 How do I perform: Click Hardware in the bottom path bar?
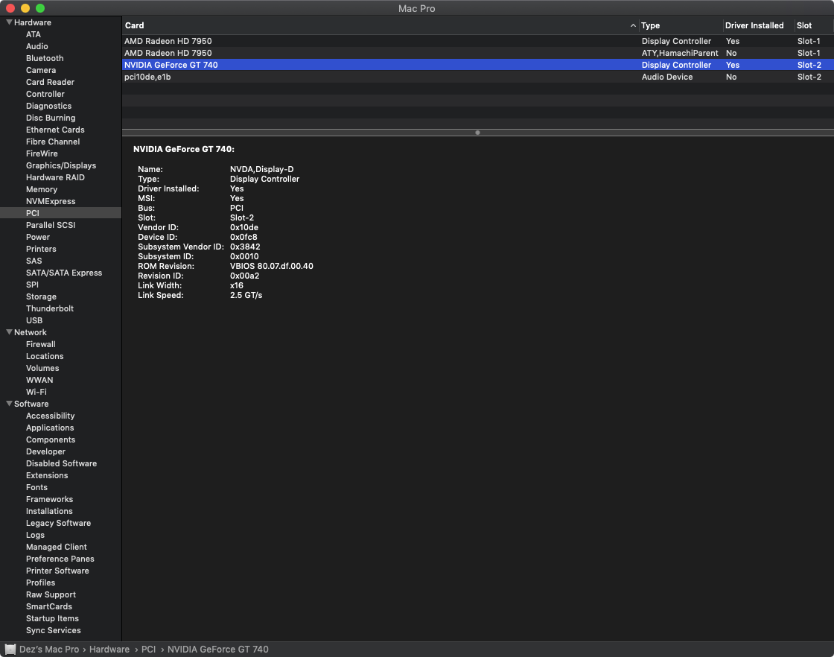(109, 649)
